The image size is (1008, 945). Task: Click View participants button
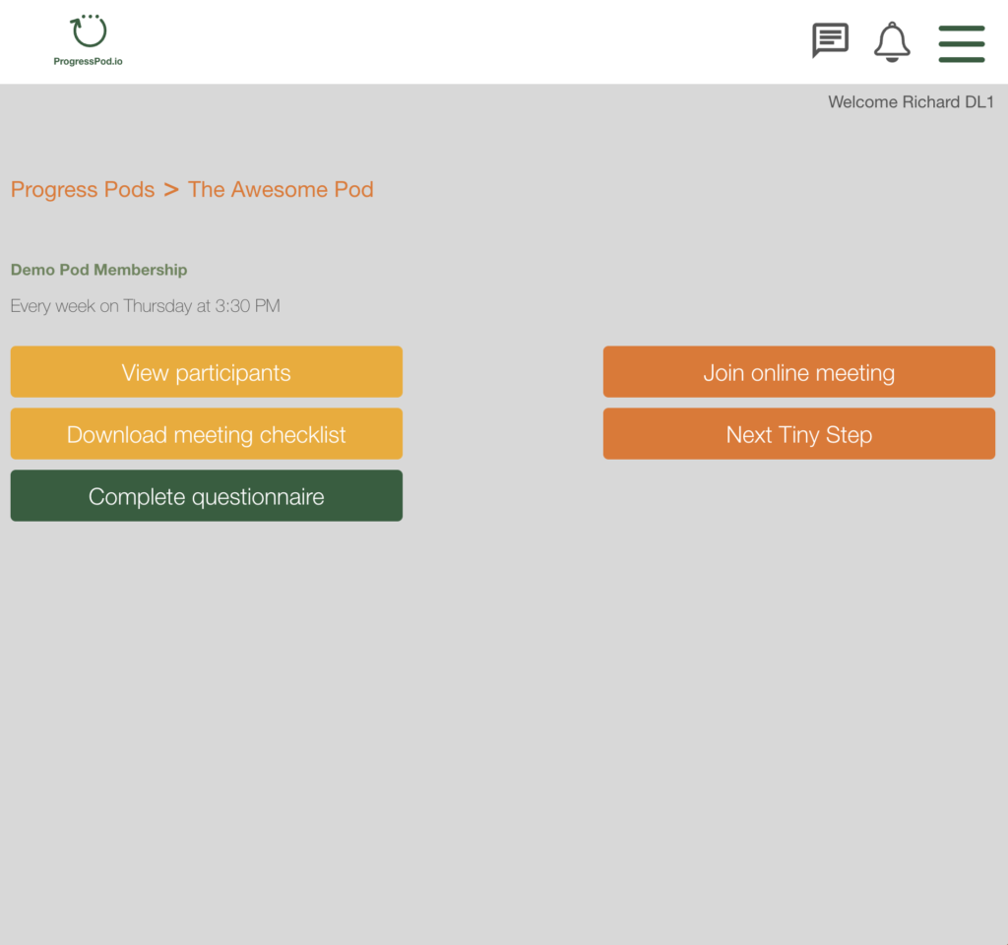[207, 371]
